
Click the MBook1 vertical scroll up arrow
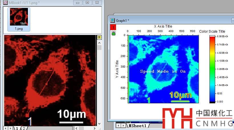(99, 43)
